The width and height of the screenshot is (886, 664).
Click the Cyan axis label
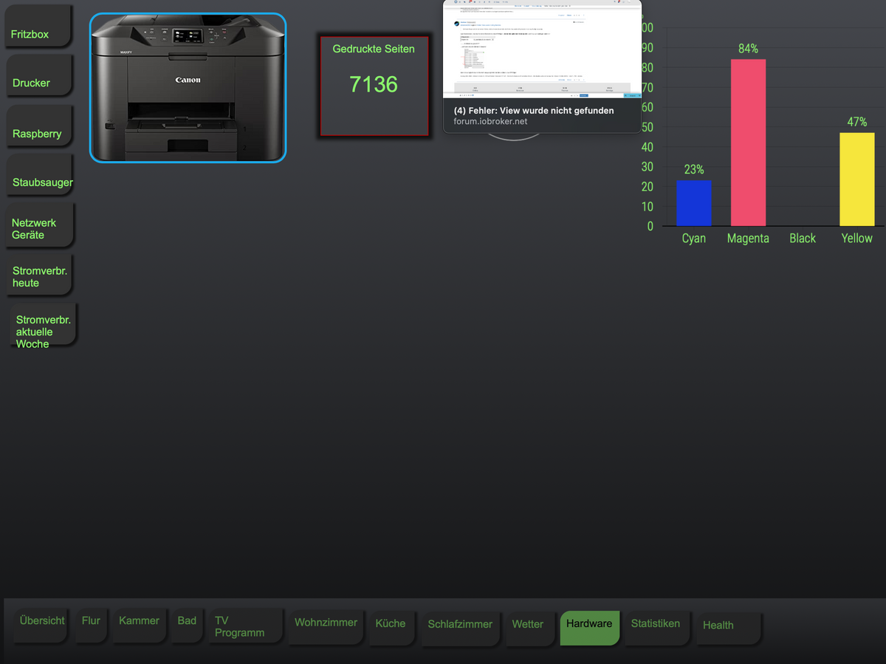click(x=694, y=239)
